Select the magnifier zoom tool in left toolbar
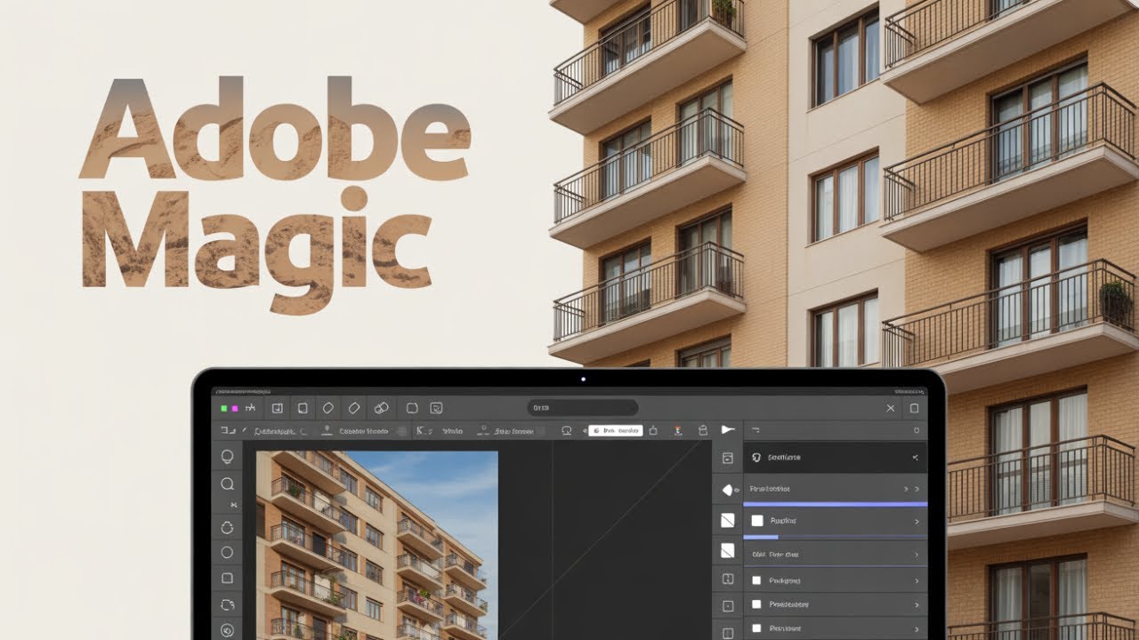Viewport: 1139px width, 640px height. pos(228,484)
